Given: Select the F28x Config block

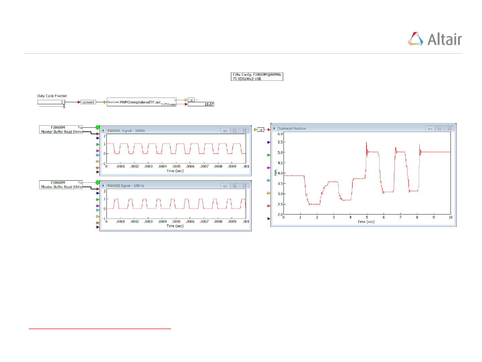Looking at the screenshot, I should point(257,77).
